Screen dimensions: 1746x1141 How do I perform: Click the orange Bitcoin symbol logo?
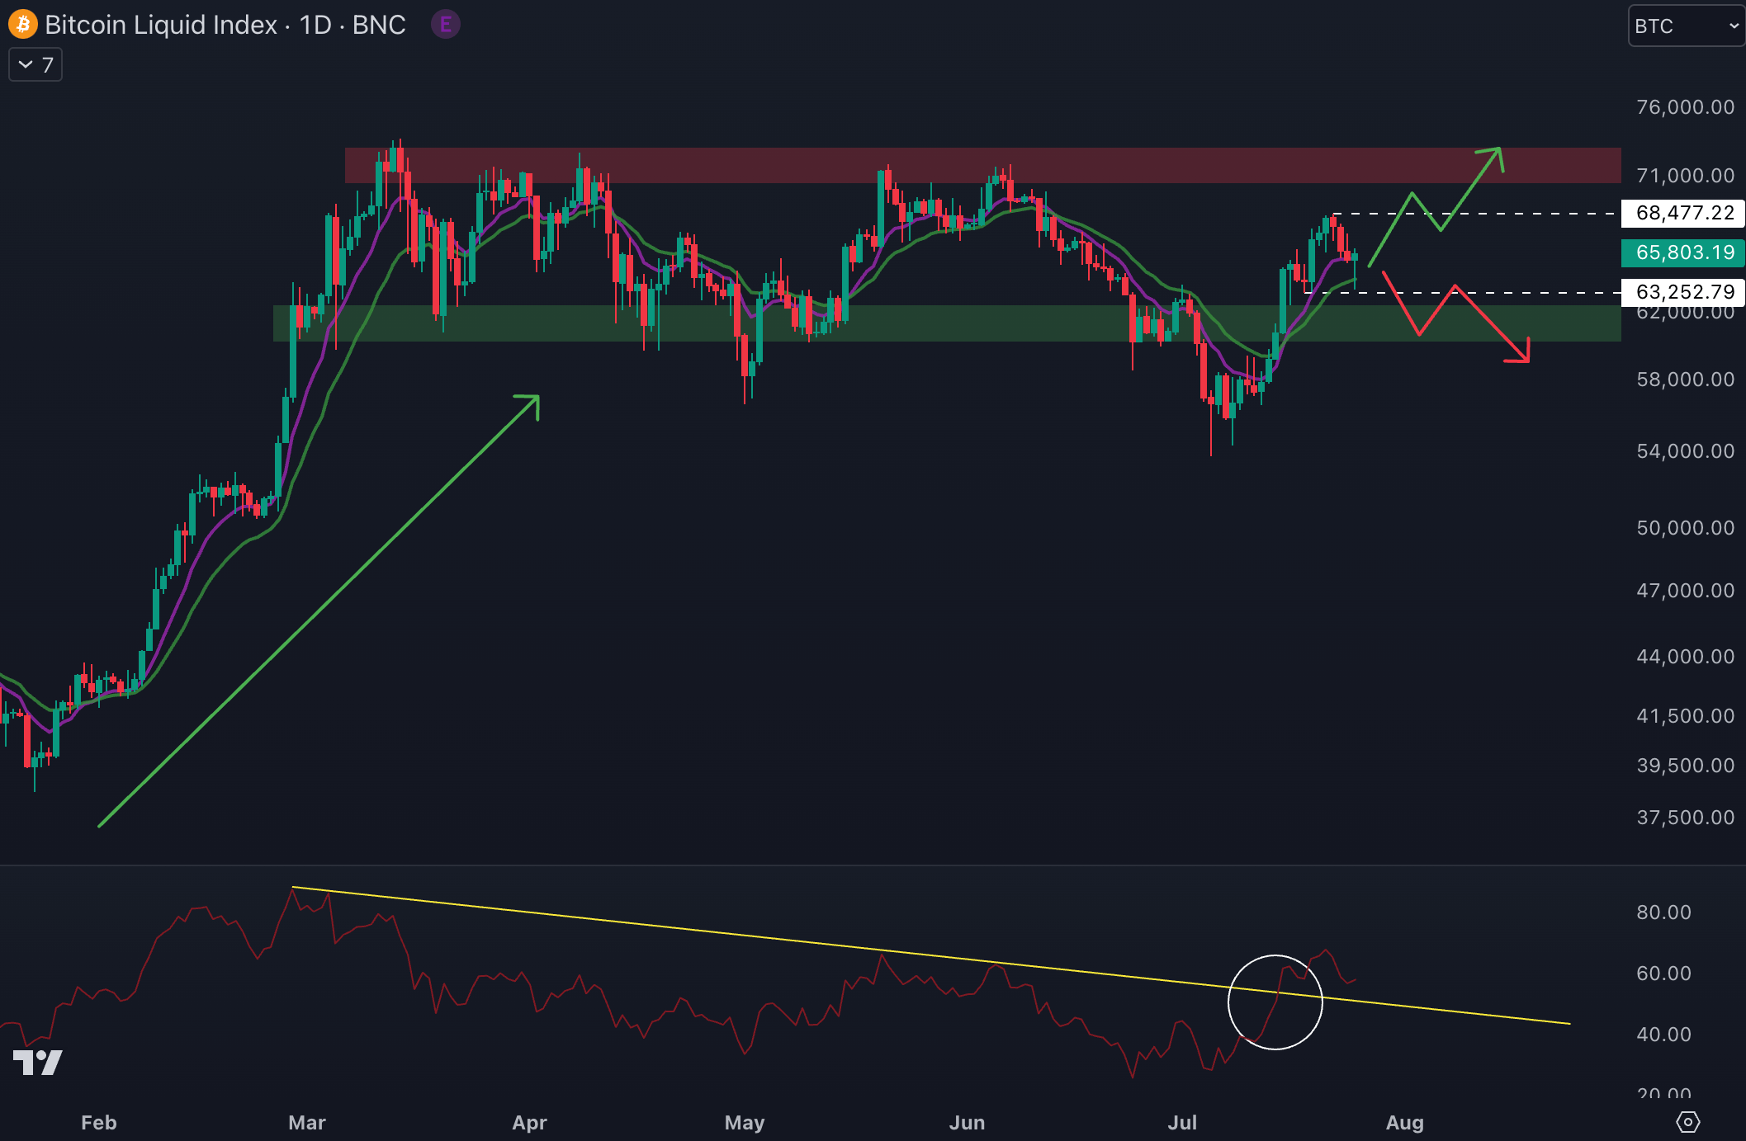[22, 25]
